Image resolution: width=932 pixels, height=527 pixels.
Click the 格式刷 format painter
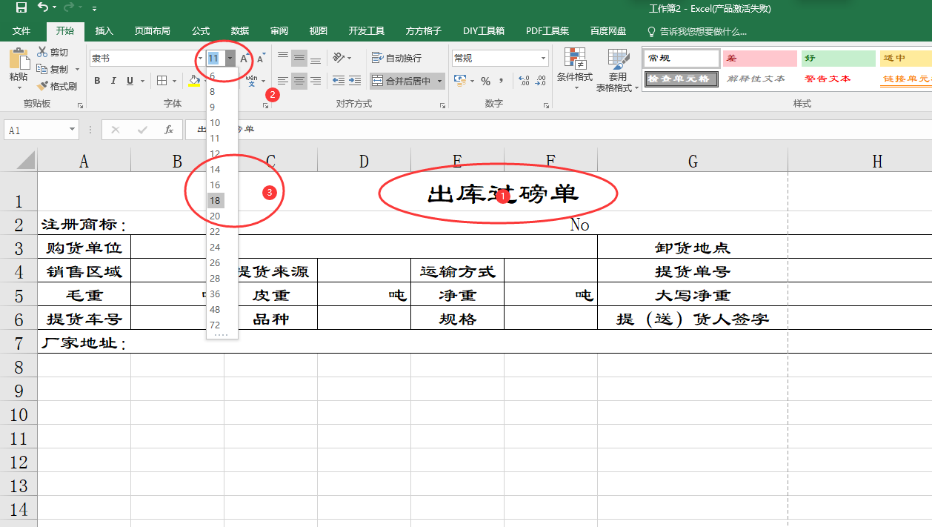(x=56, y=86)
